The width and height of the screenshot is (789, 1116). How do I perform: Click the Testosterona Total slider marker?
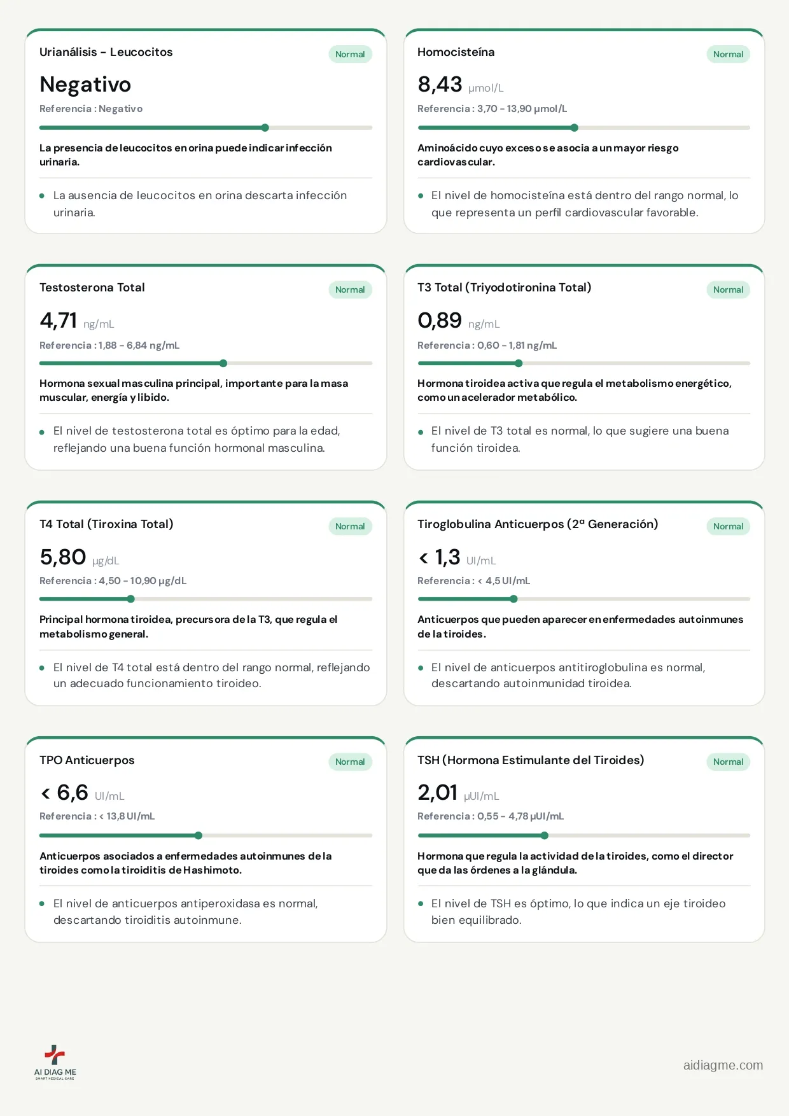223,363
